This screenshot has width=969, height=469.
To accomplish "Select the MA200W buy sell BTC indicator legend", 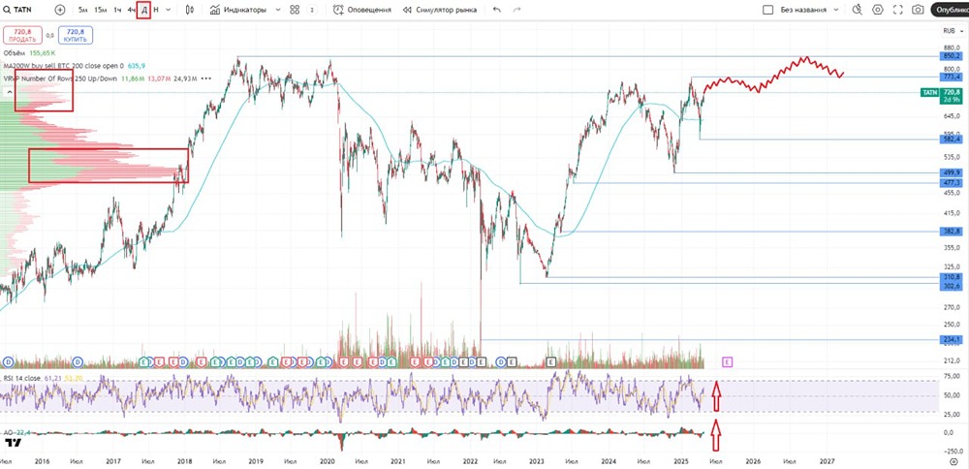I will pos(64,66).
